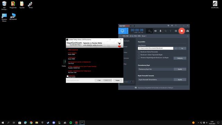Open the notification center icon
The image size is (222, 125).
pyautogui.click(x=218, y=123)
